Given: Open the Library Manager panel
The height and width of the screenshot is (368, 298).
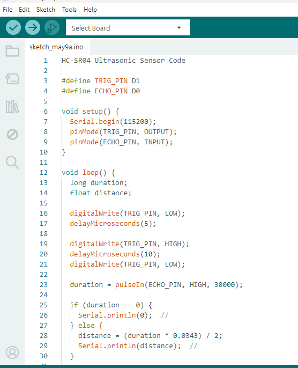Looking at the screenshot, I should click(x=12, y=107).
